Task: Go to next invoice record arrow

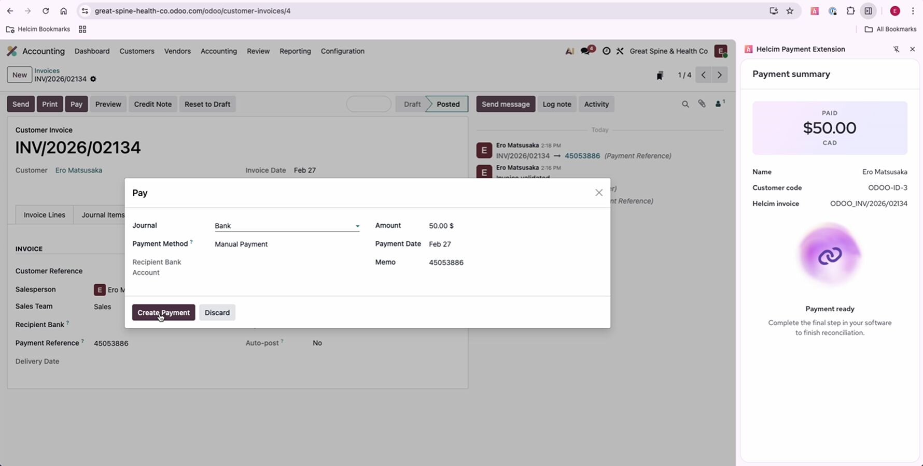Action: point(719,75)
